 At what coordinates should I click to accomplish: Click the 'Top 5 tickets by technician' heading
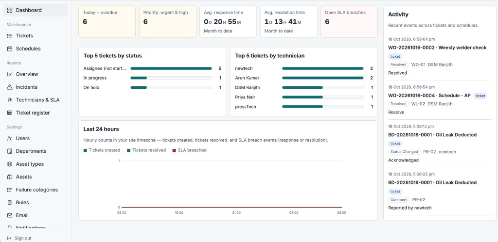(x=269, y=56)
